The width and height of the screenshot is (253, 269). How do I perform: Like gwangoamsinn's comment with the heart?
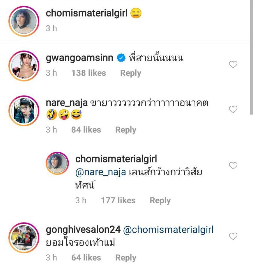tap(233, 64)
